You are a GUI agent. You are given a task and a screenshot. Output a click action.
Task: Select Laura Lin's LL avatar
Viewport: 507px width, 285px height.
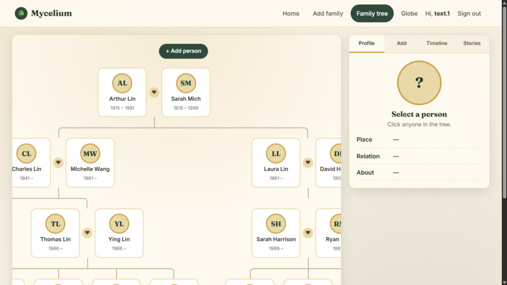click(276, 154)
